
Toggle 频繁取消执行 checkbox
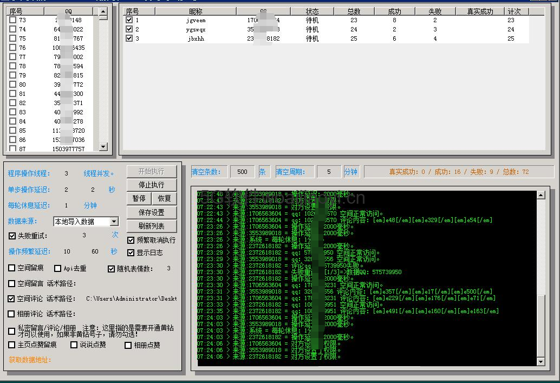(131, 240)
